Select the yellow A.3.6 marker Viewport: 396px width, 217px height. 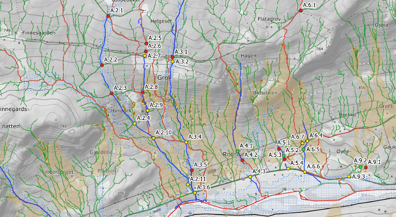(195, 193)
